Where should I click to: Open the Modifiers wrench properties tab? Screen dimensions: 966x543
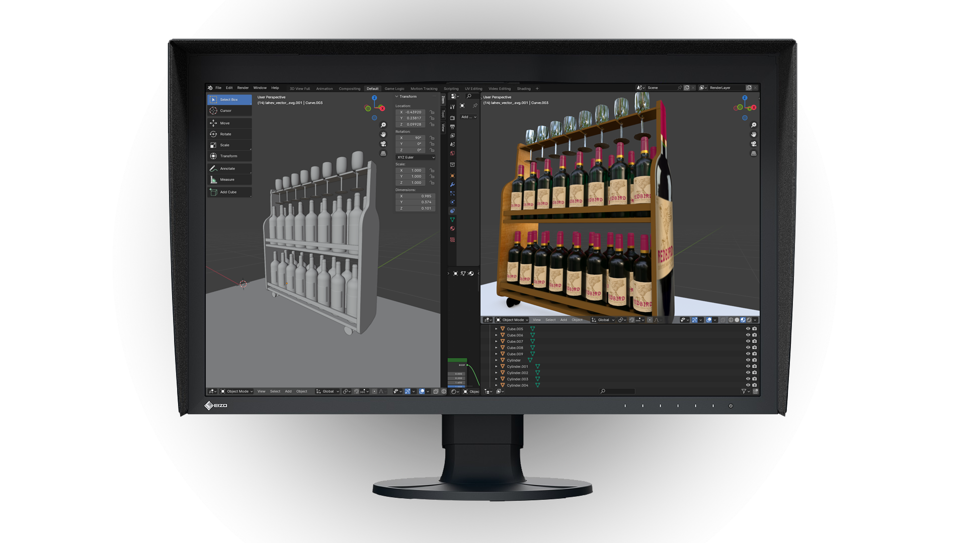click(x=452, y=185)
